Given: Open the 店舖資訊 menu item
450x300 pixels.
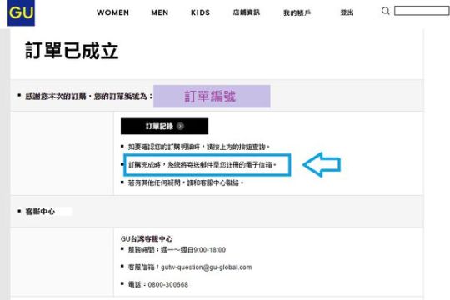Looking at the screenshot, I should (x=246, y=12).
